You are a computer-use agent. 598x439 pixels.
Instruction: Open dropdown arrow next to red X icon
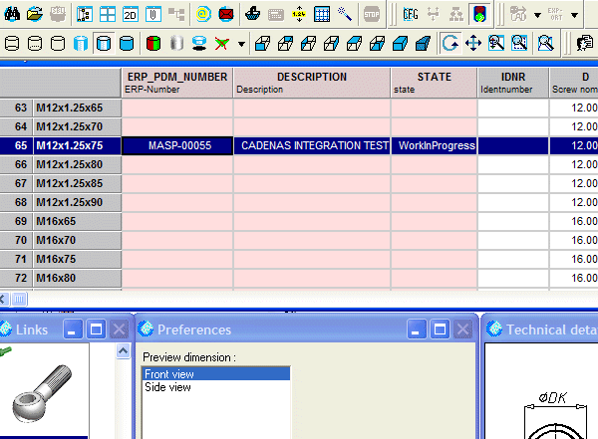click(x=242, y=44)
